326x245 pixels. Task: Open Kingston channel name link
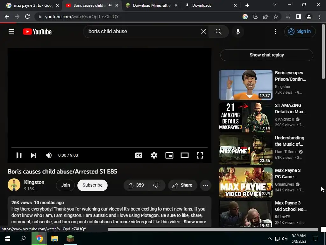(34, 182)
